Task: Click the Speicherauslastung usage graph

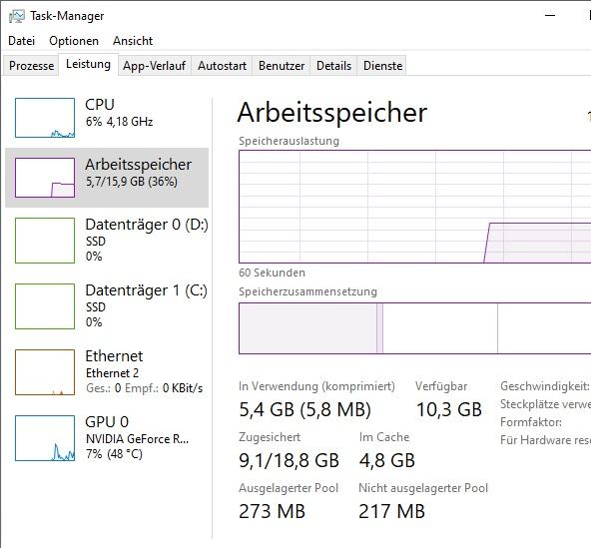Action: click(x=414, y=207)
